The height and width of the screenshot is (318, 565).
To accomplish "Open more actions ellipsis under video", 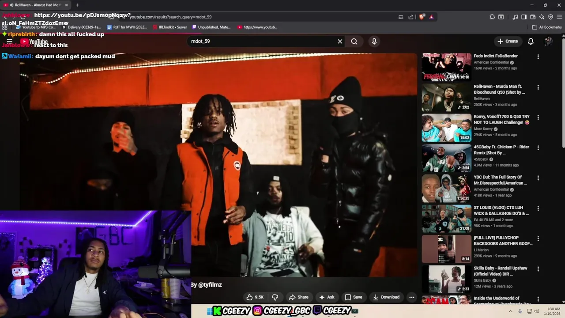I will [x=412, y=297].
